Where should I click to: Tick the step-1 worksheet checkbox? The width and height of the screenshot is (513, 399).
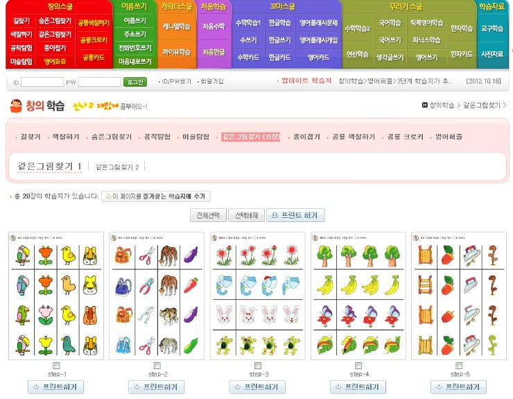point(56,366)
